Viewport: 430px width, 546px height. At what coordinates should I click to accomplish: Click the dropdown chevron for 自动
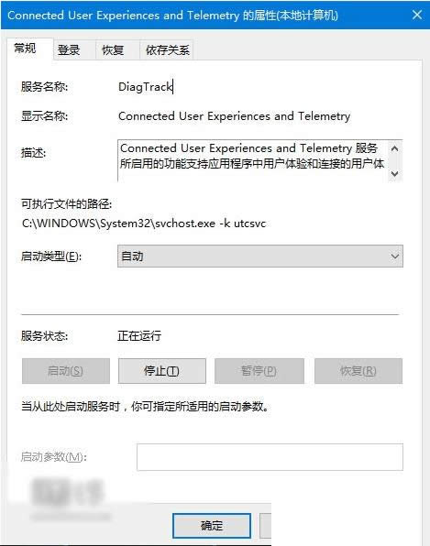394,257
